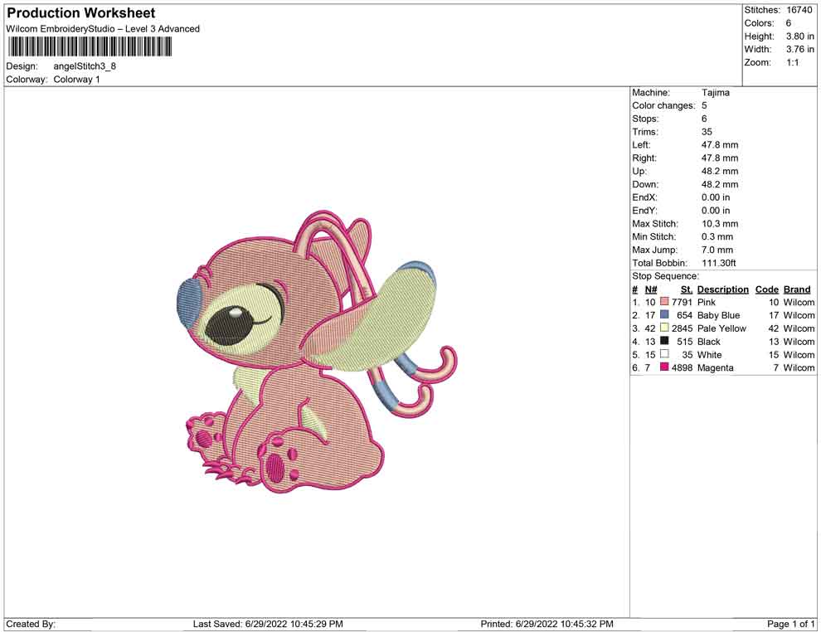This screenshot has width=821, height=632.
Task: Click the barcode under the worksheet title
Action: tap(90, 47)
